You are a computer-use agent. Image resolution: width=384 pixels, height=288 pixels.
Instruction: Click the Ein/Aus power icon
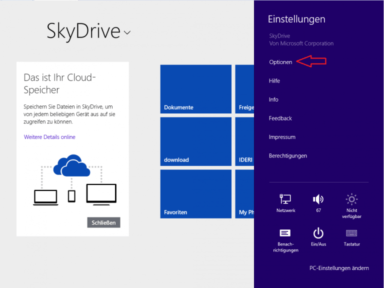coord(318,236)
